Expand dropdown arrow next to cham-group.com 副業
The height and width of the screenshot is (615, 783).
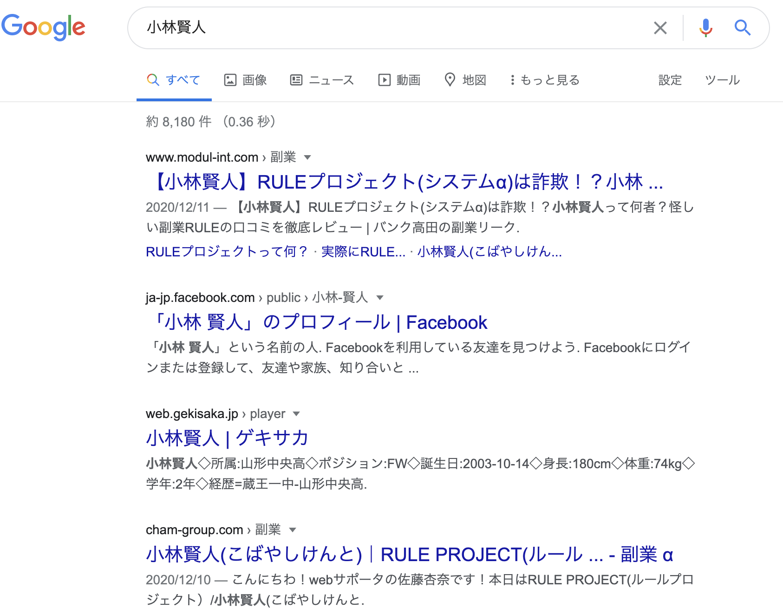click(x=293, y=530)
